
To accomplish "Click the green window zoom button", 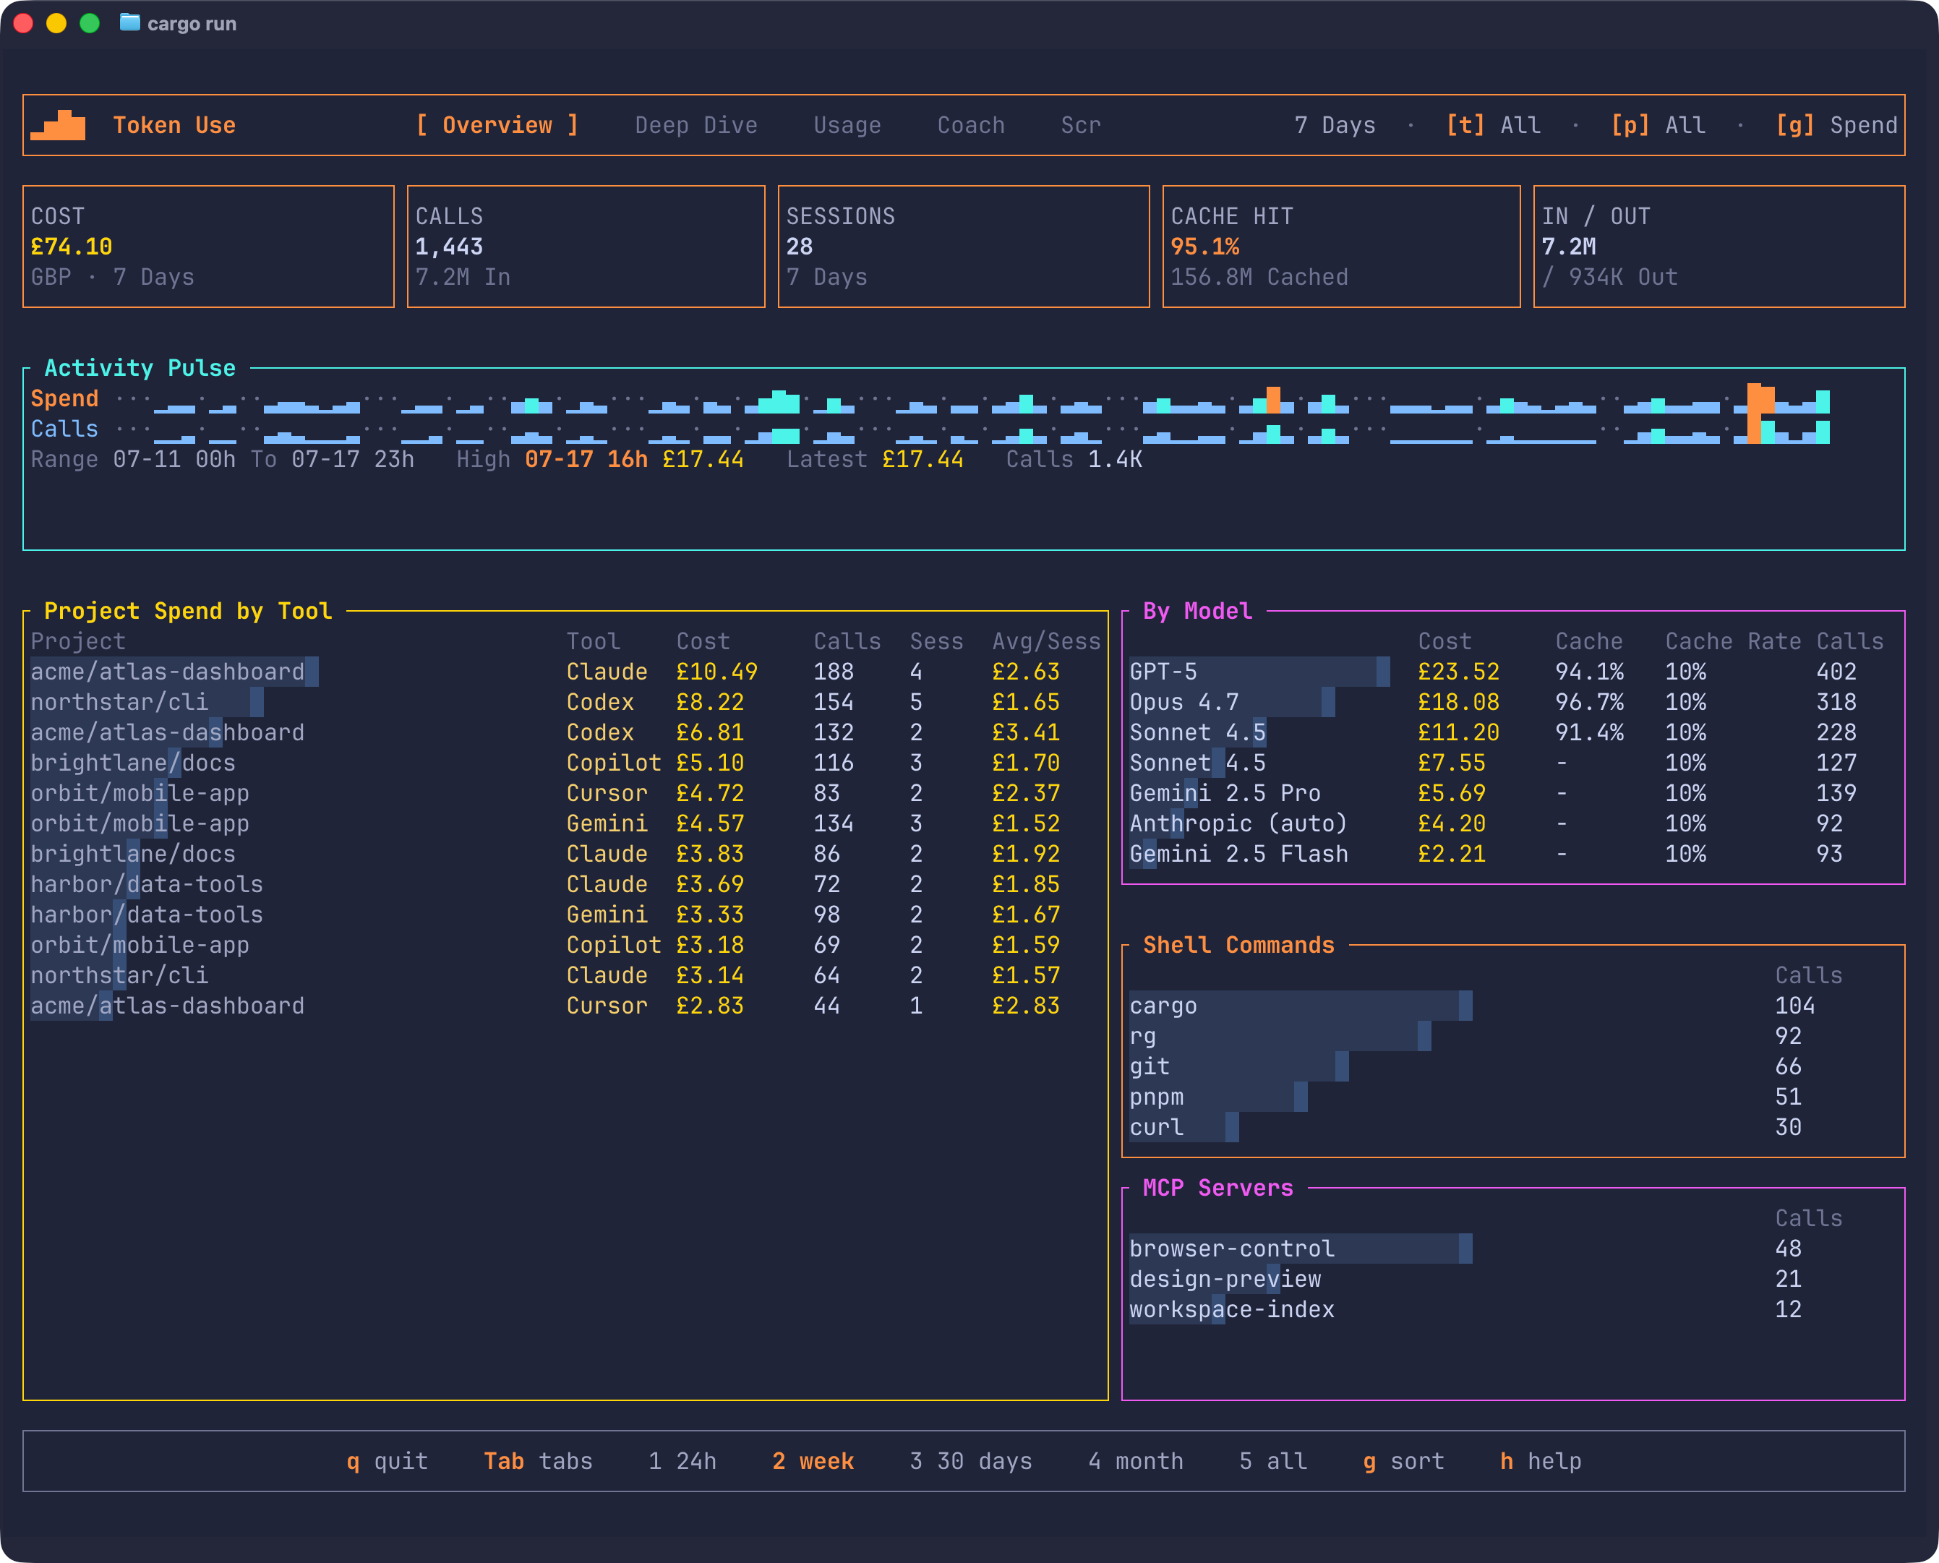I will 89,22.
